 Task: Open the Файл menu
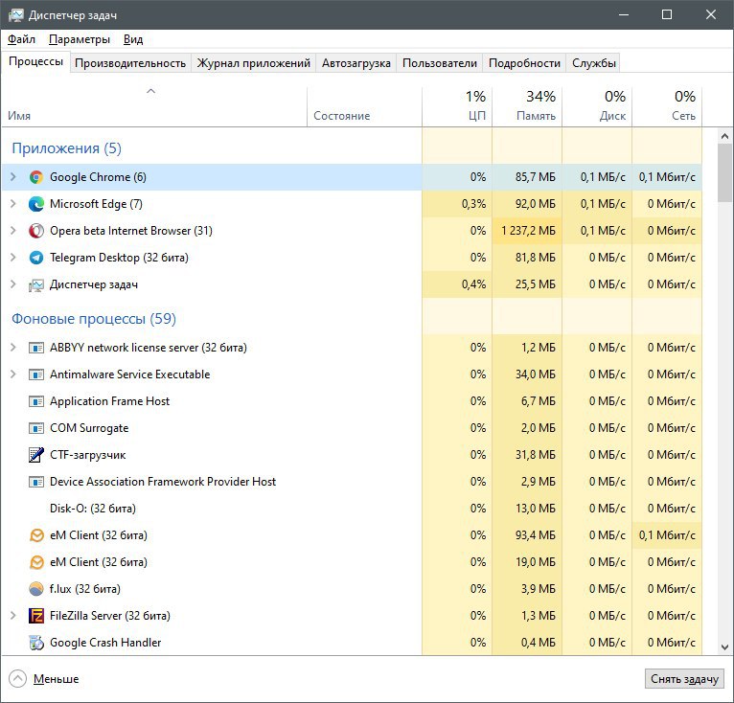21,39
